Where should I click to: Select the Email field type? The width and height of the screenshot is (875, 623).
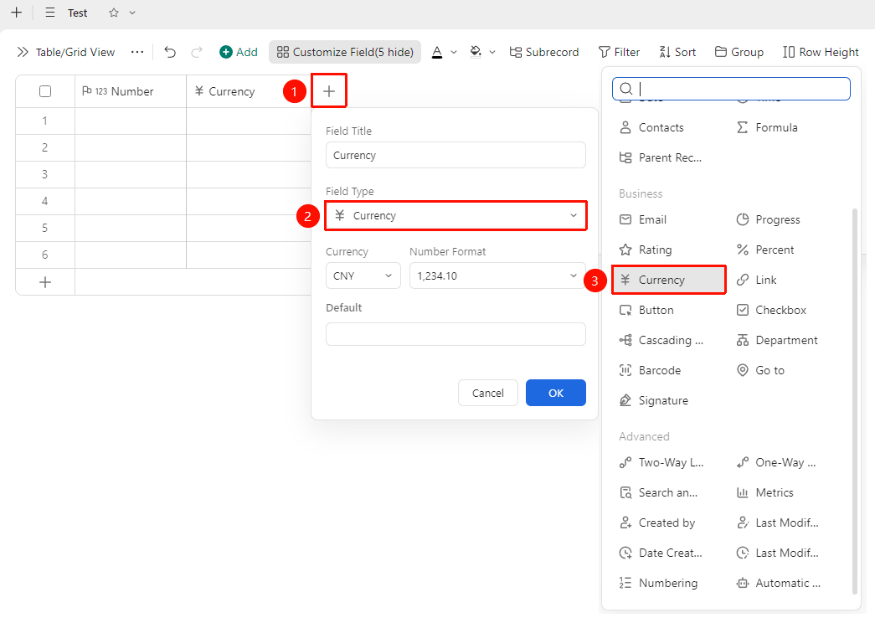click(643, 219)
